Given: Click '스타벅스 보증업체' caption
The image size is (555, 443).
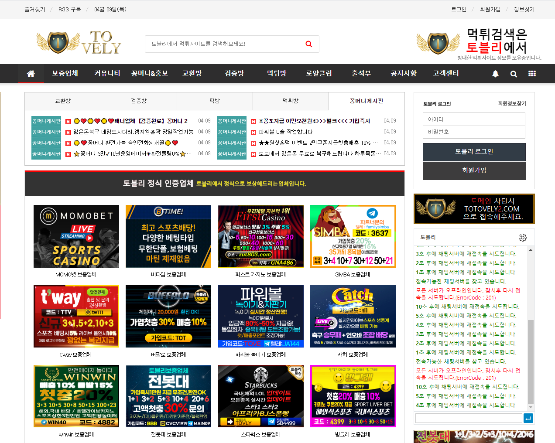Looking at the screenshot, I should [x=260, y=434].
